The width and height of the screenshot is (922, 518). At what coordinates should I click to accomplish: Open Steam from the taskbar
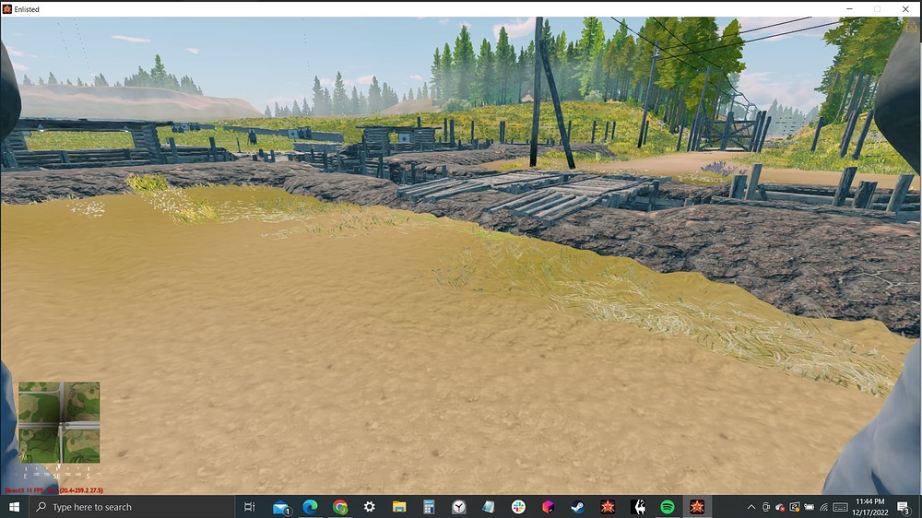click(577, 507)
